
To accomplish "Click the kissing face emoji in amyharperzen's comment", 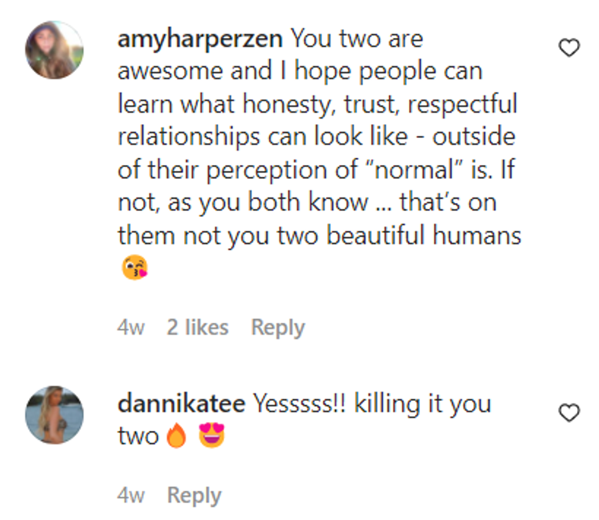I will pyautogui.click(x=134, y=268).
